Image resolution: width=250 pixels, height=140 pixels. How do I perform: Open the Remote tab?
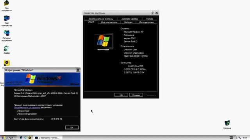[x=150, y=19]
